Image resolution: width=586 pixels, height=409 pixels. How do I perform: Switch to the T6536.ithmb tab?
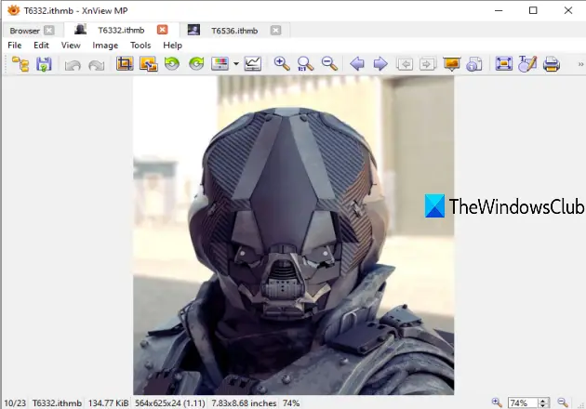tap(234, 31)
